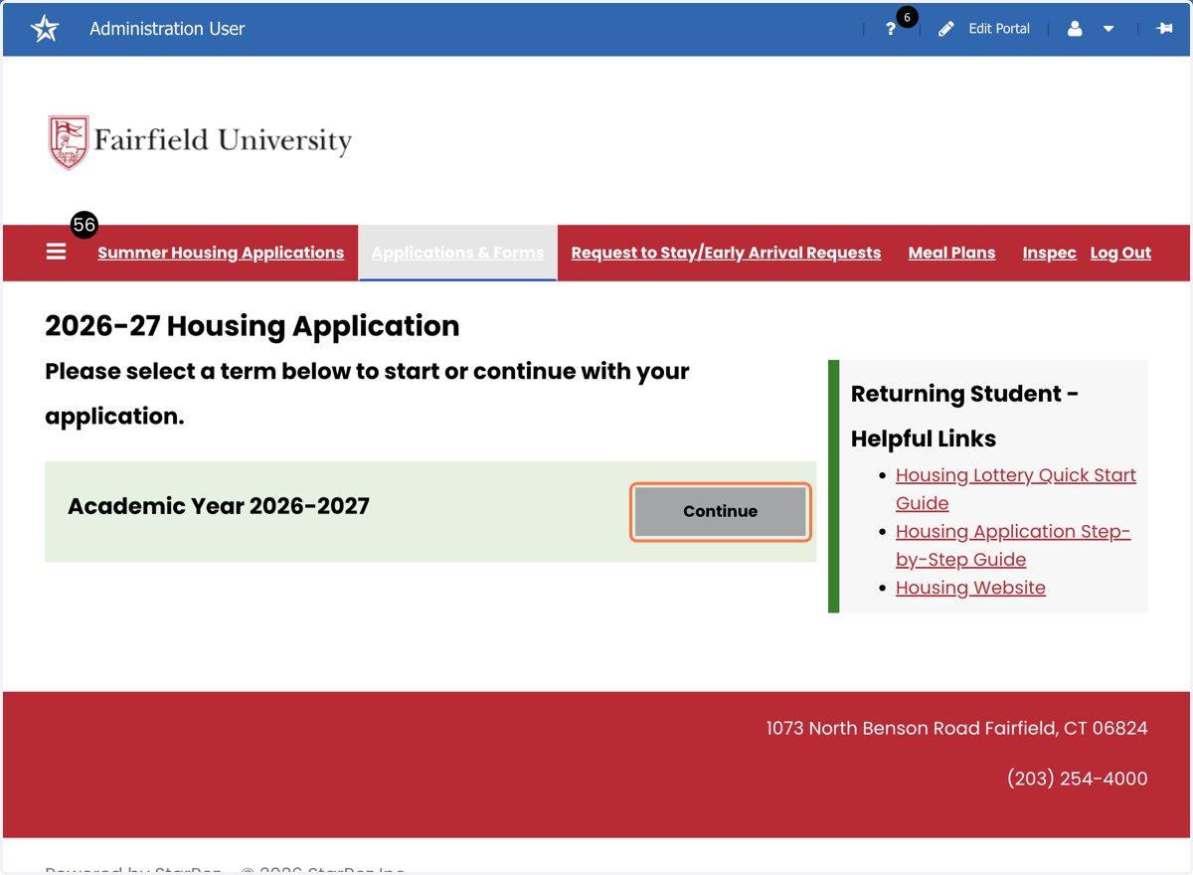
Task: Click the phone number (203) 254-4000
Action: pos(1077,779)
